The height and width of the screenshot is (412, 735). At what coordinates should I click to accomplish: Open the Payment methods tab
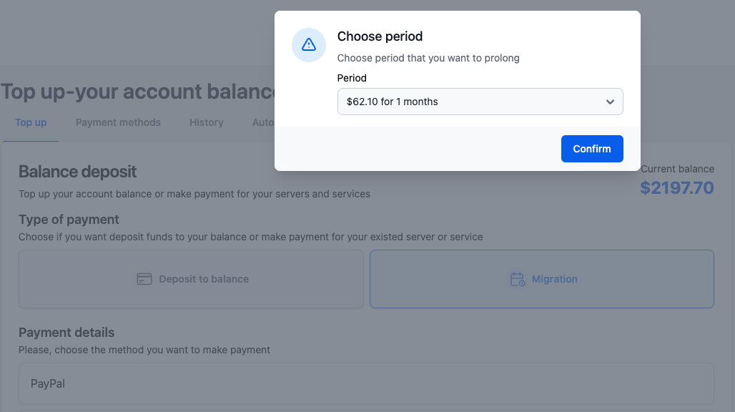click(x=118, y=122)
